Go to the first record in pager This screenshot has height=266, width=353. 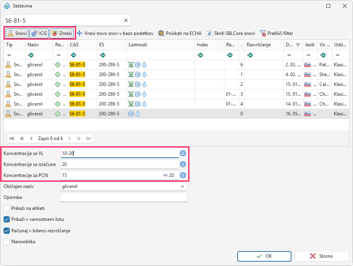pyautogui.click(x=12, y=138)
